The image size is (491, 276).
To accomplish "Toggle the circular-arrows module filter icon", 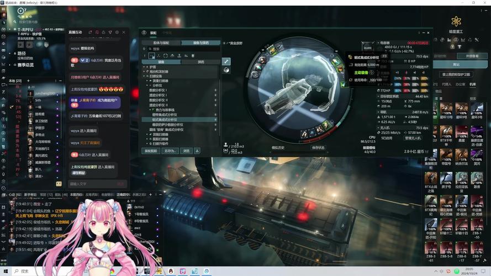I will [x=165, y=56].
